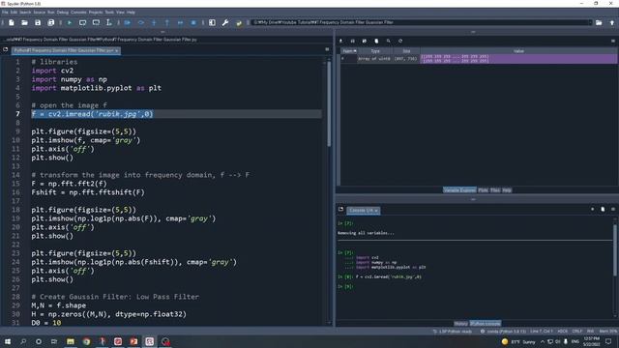Click the open file folder icon
Screen dimensions: 619x348
click(24, 23)
